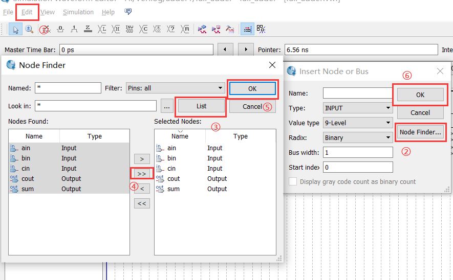Select the arrow Selection tool
This screenshot has width=453, height=280.
point(15,29)
